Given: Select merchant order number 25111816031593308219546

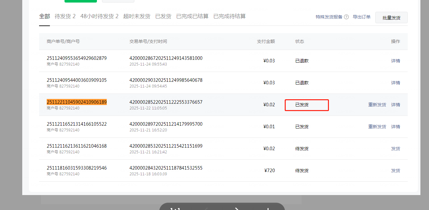Looking at the screenshot, I should point(77,168).
